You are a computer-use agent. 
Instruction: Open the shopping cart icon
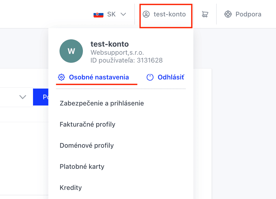[x=205, y=14]
